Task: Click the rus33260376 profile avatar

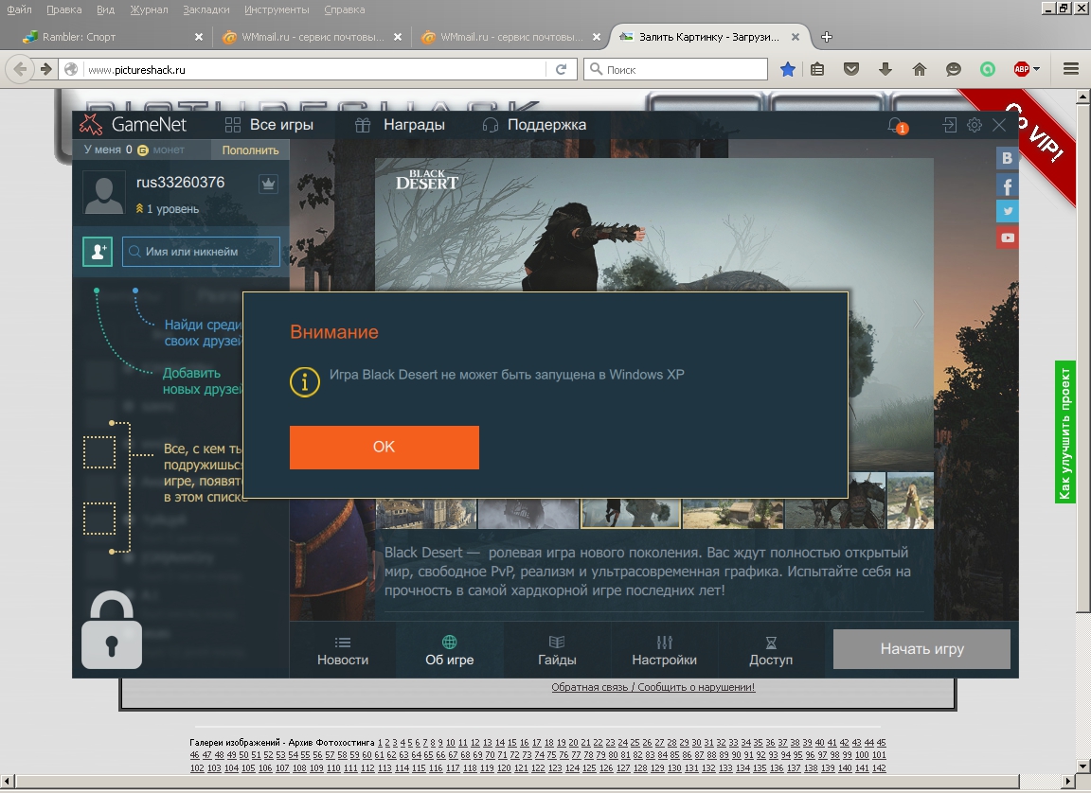Action: click(x=104, y=193)
